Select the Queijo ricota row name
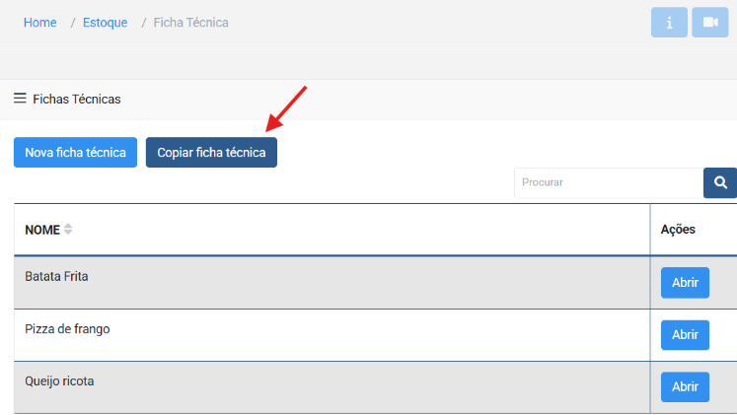This screenshot has width=737, height=415. click(x=59, y=380)
